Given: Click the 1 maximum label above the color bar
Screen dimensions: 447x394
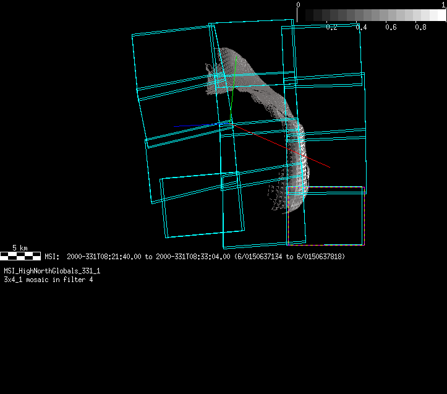Looking at the screenshot, I should (x=443, y=4).
